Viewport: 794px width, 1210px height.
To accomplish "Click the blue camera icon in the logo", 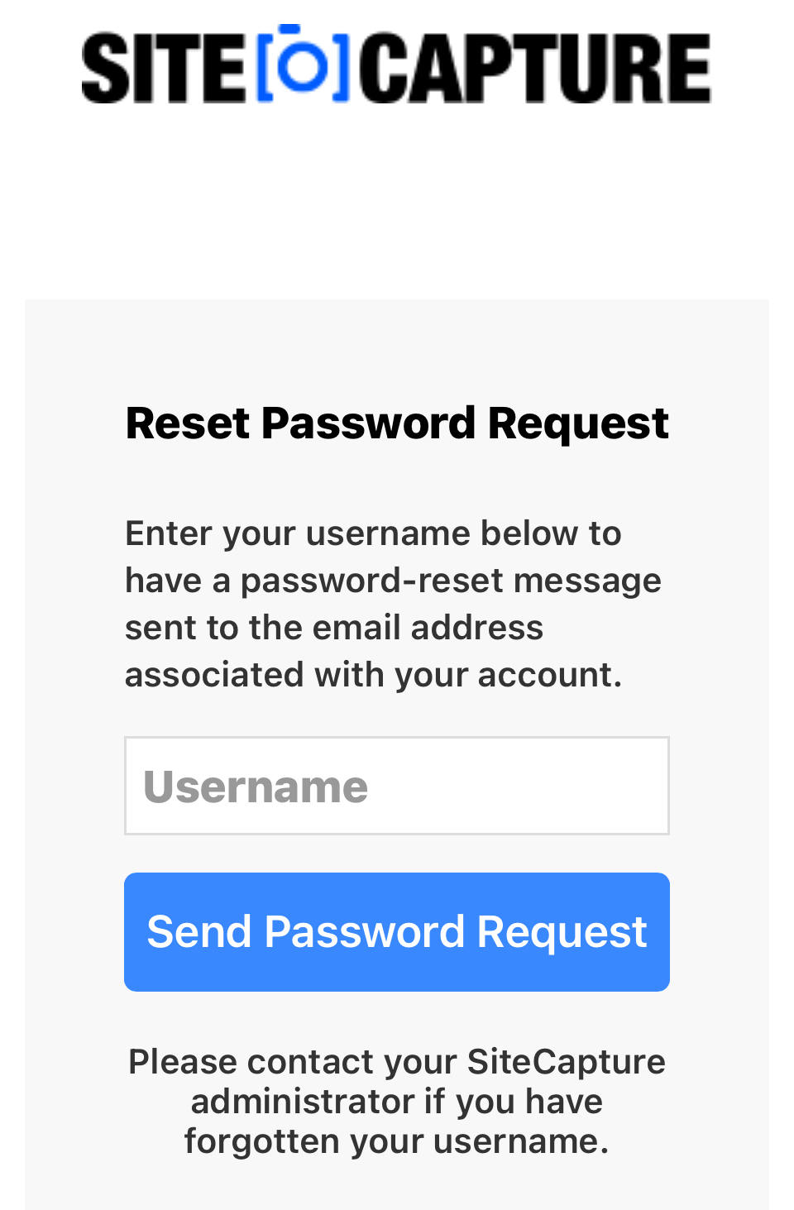I will 303,65.
